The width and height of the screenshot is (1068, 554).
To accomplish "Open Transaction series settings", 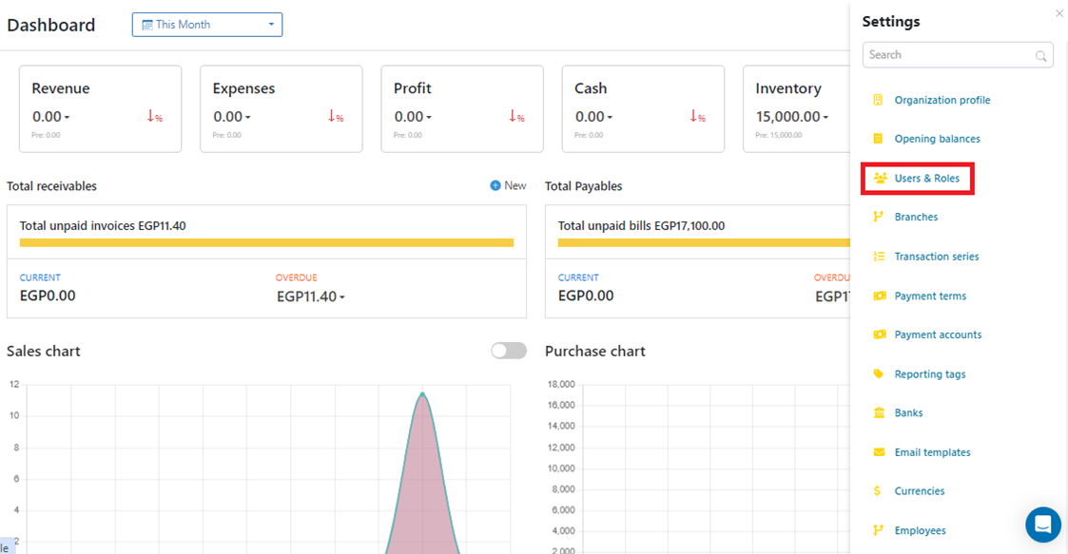I will (936, 257).
